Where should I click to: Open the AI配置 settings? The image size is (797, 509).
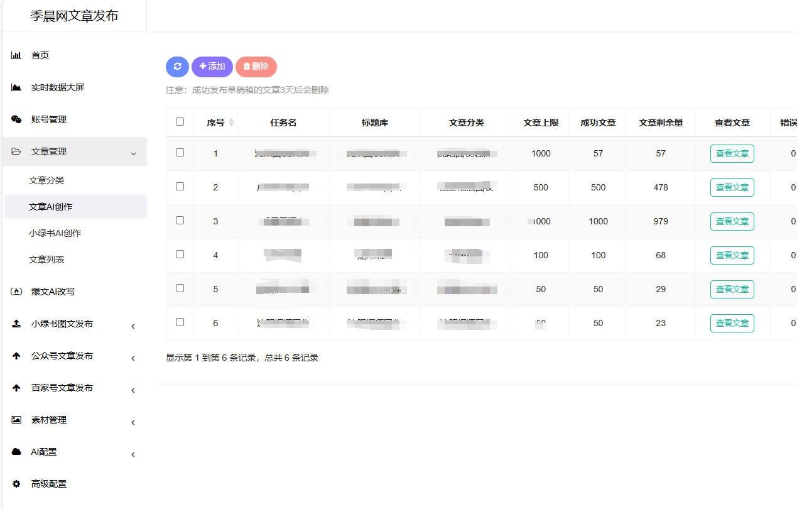[x=44, y=452]
